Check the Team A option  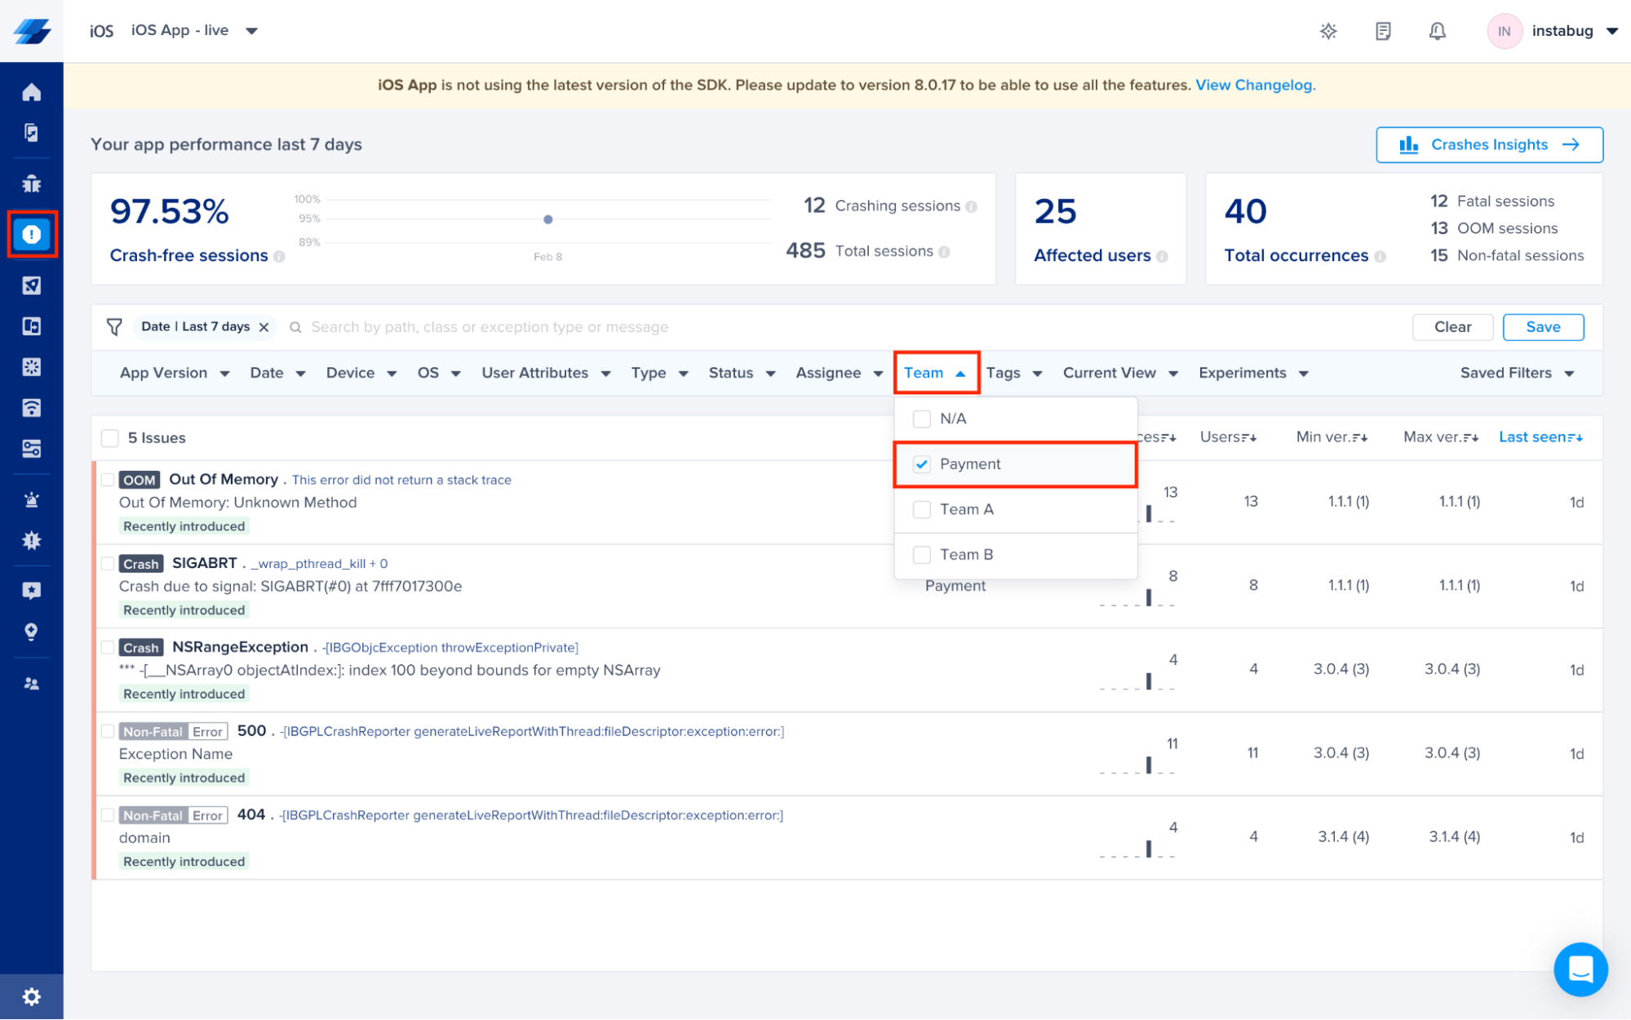pos(921,509)
